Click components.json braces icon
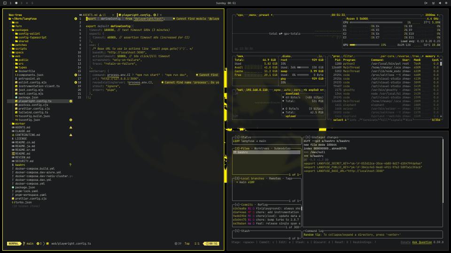The width and height of the screenshot is (451, 253). coord(16,75)
